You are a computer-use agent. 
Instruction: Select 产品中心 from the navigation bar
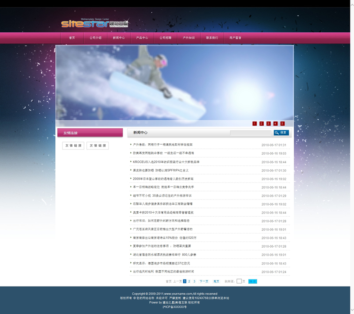pos(142,38)
